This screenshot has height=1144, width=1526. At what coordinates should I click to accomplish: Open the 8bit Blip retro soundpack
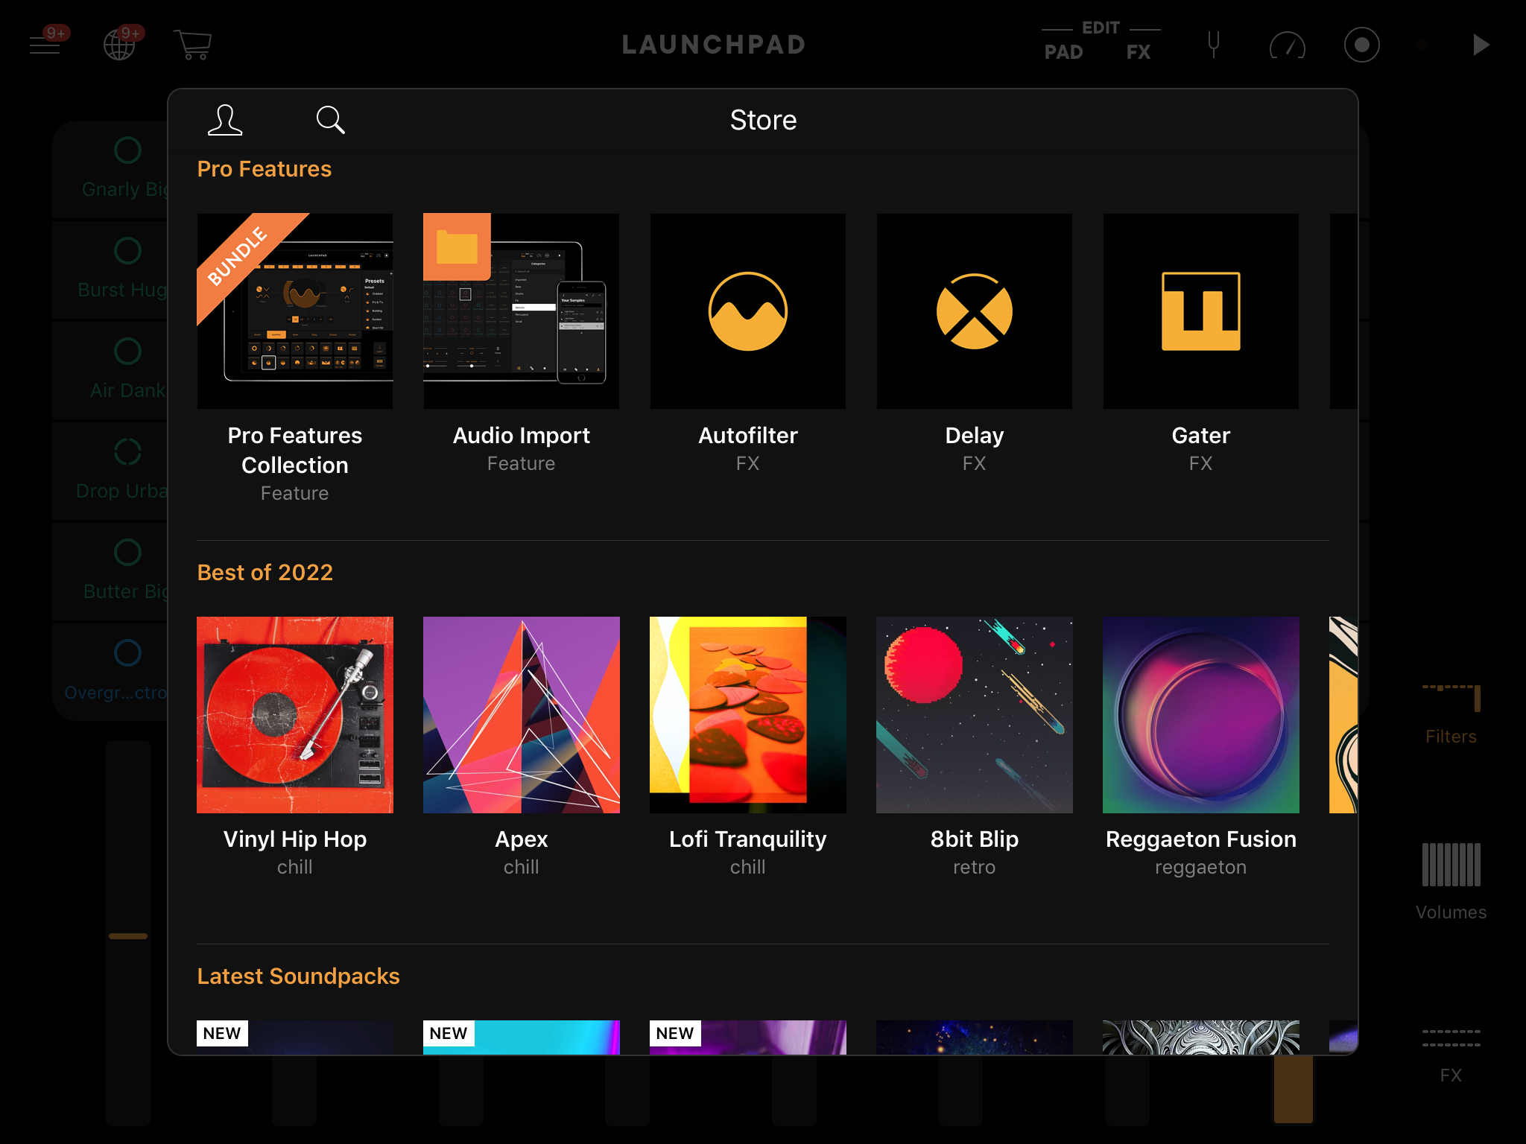tap(974, 715)
